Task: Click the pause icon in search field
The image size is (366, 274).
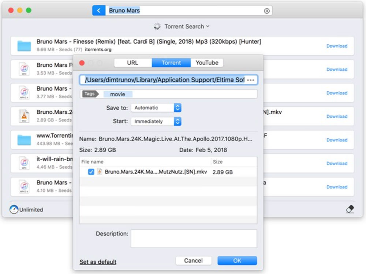Action: point(266,11)
